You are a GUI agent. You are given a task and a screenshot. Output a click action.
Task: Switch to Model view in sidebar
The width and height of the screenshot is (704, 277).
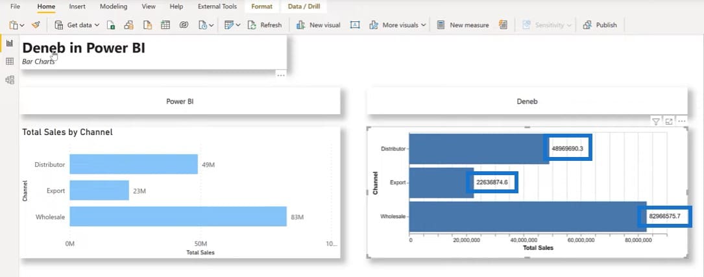(10, 80)
